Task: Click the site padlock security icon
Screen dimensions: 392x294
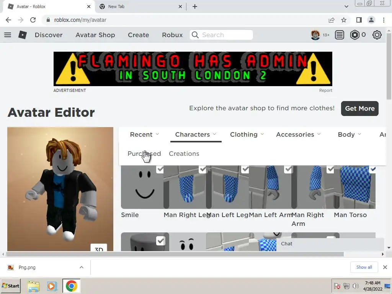Action: tap(48, 20)
